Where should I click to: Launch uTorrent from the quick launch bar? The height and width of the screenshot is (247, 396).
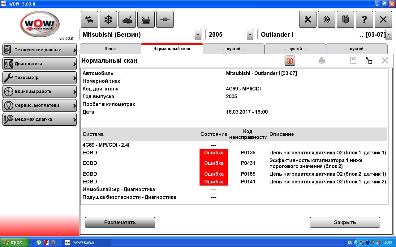click(x=39, y=242)
